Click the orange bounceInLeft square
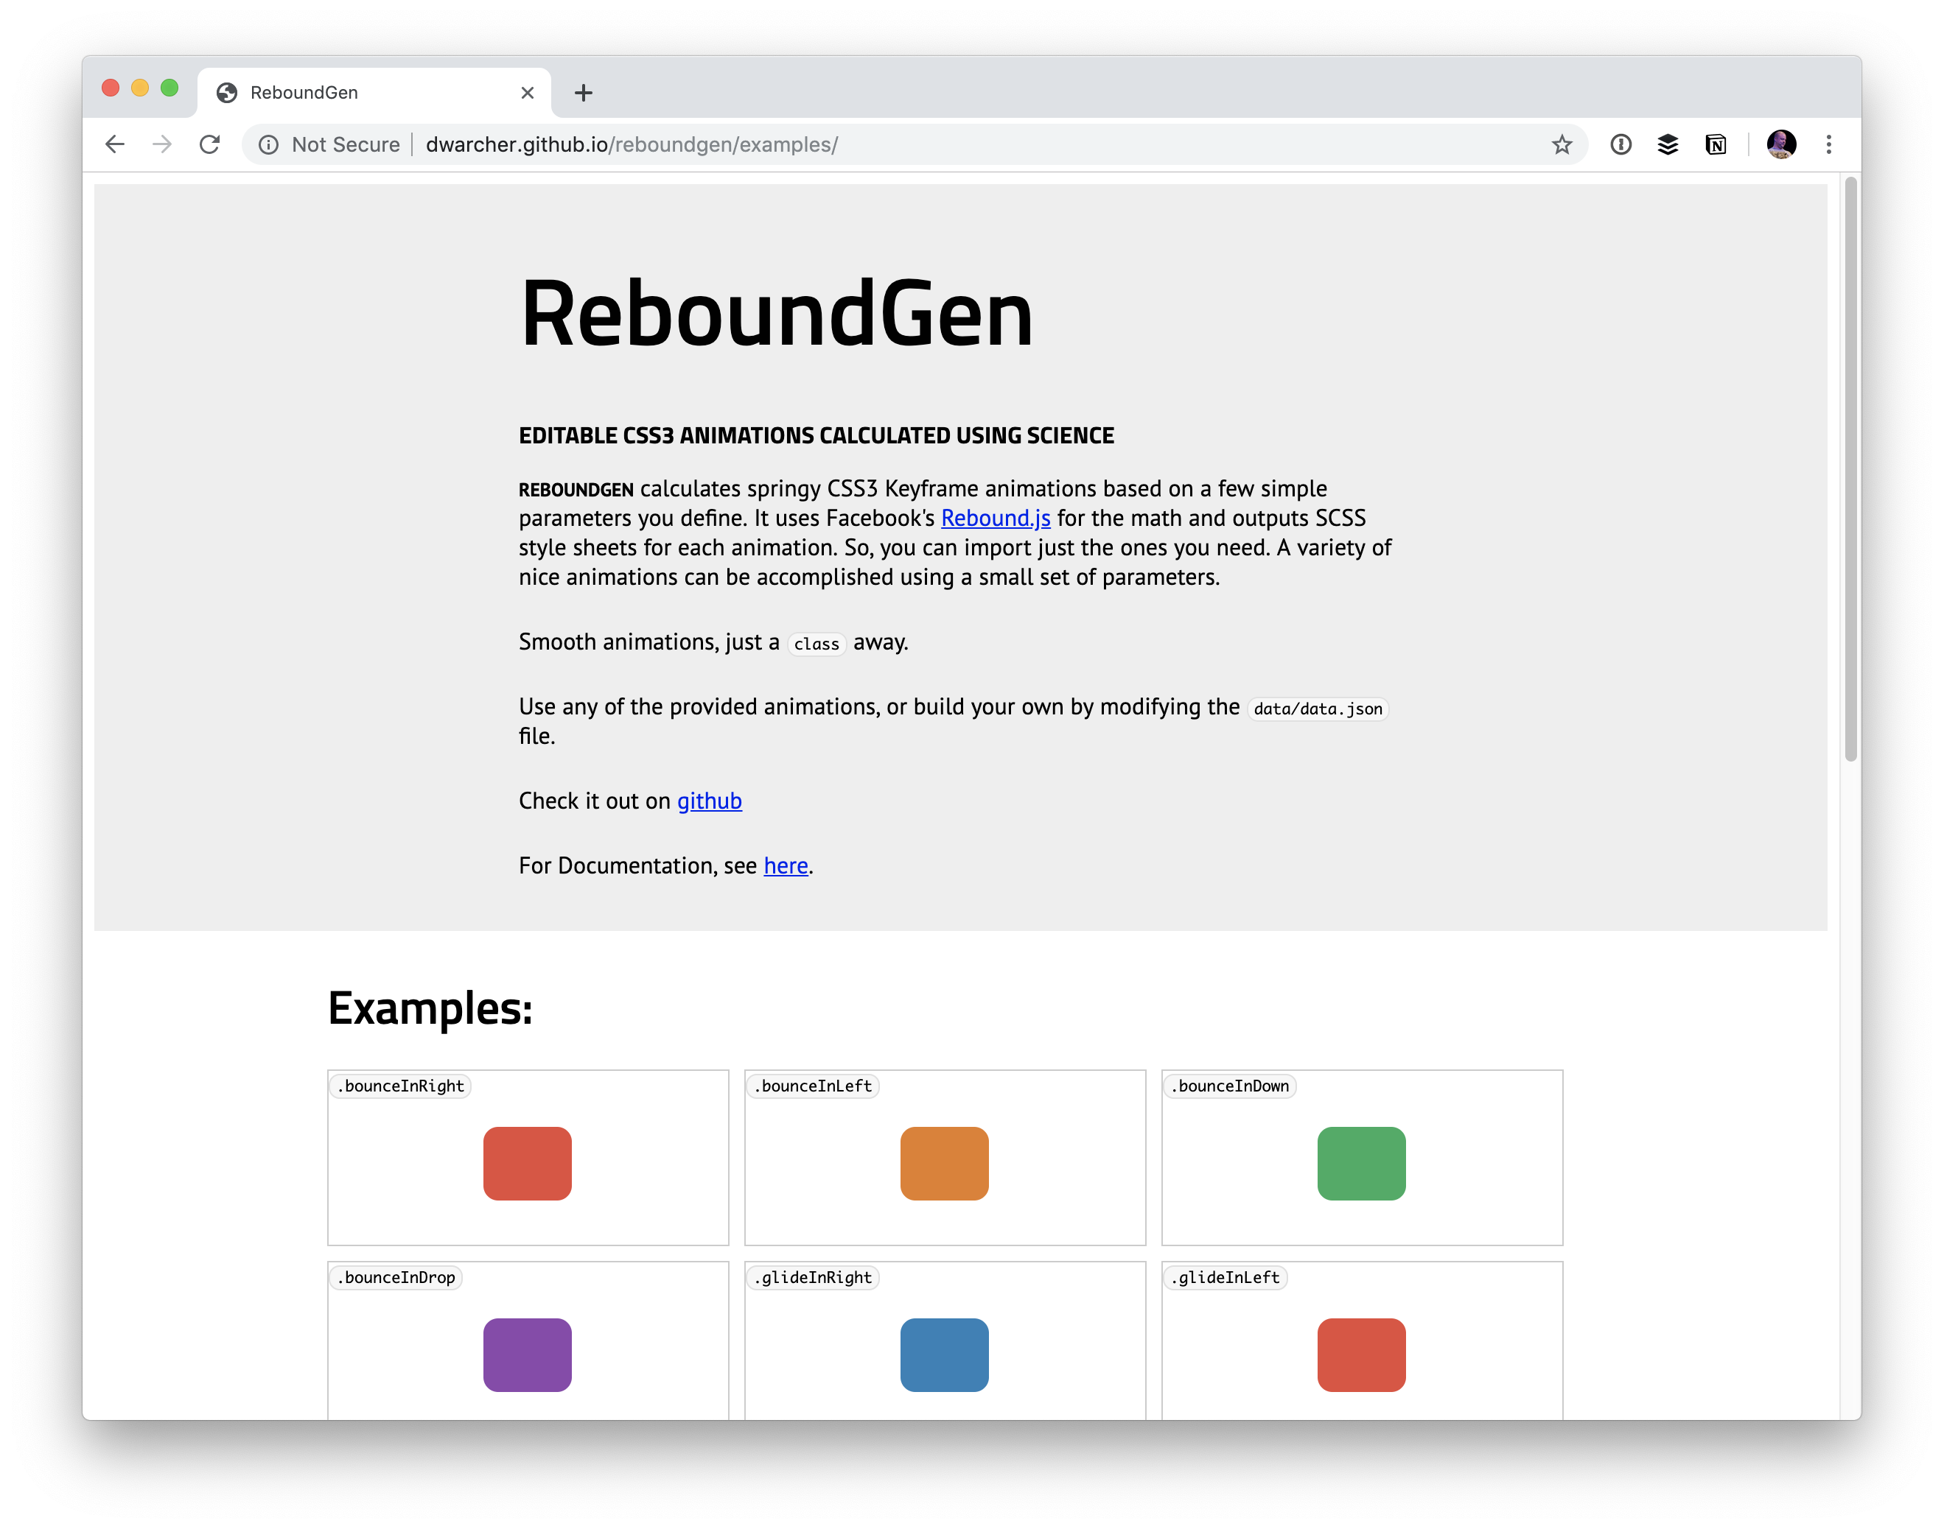Image resolution: width=1944 pixels, height=1529 pixels. tap(944, 1163)
